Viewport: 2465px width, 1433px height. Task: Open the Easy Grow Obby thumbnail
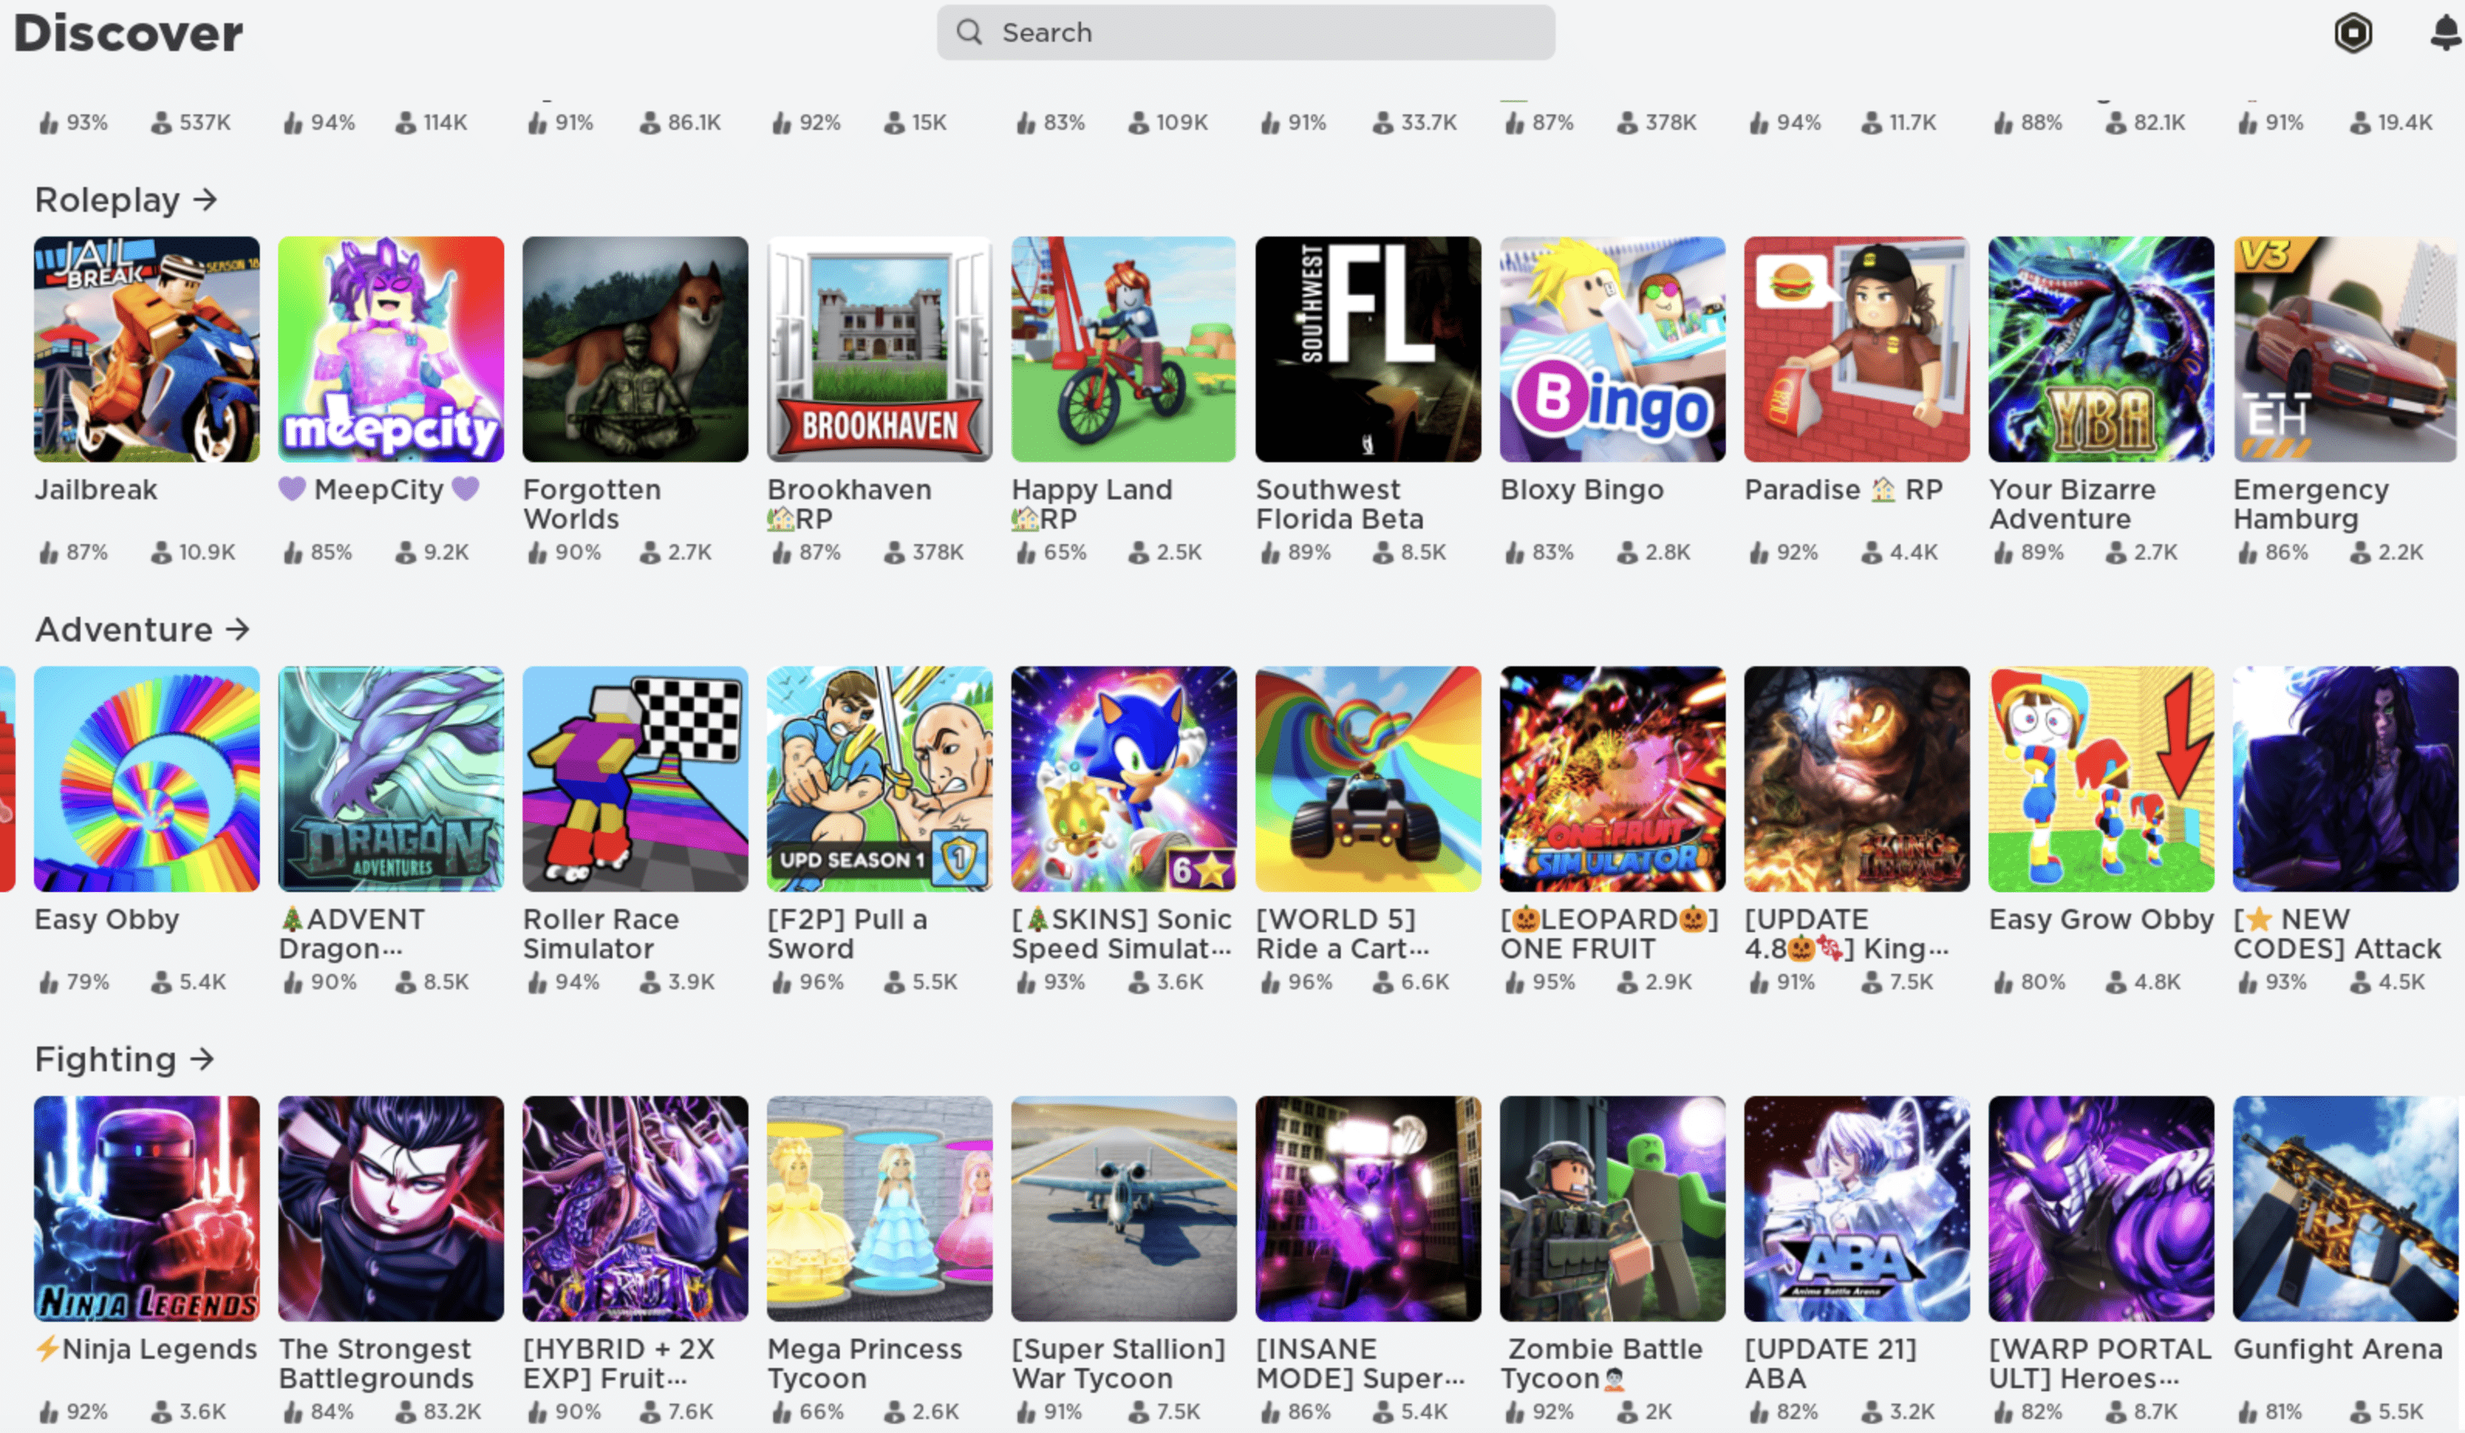[x=2101, y=779]
